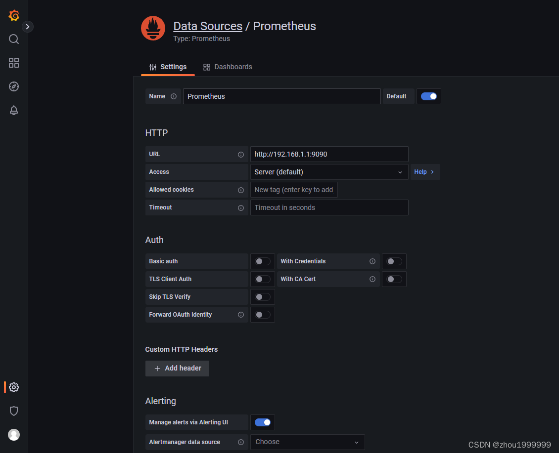Focus the Name input field

(281, 96)
